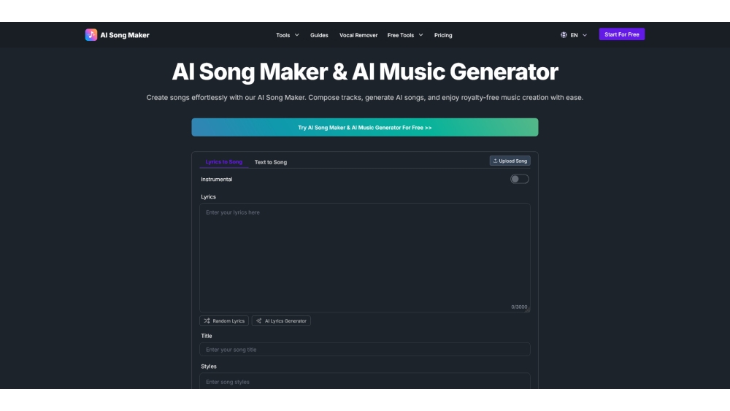The height and width of the screenshot is (411, 730).
Task: Focus the song styles input field
Action: pos(364,381)
